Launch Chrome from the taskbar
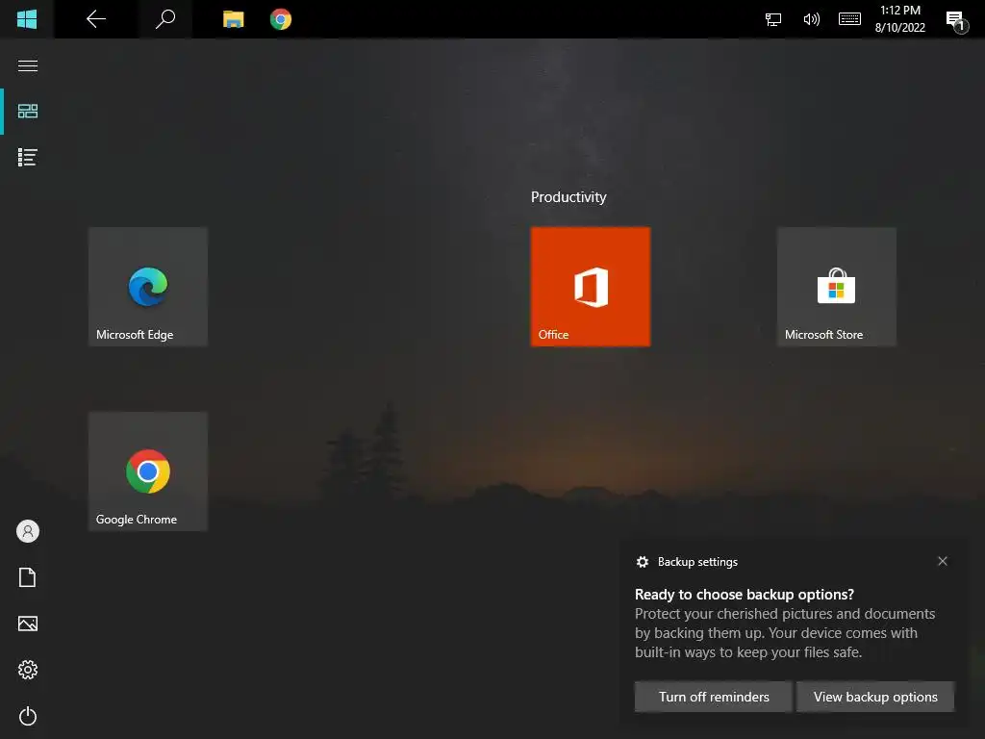Viewport: 985px width, 739px height. click(281, 19)
